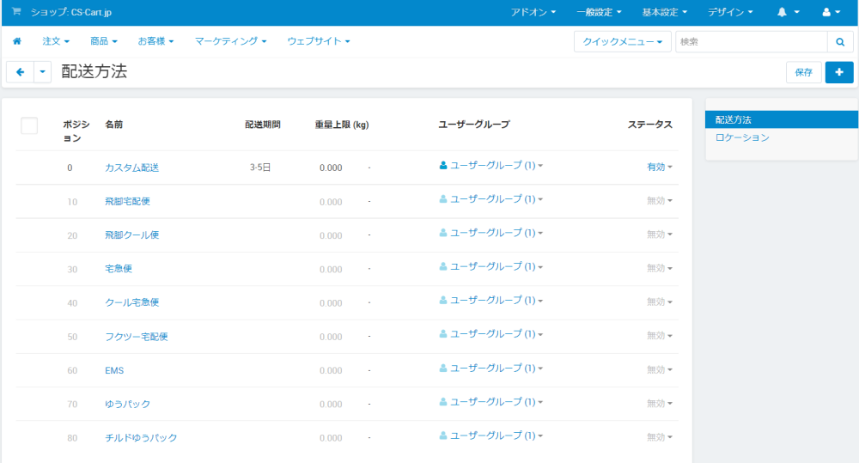Open the user account icon menu
Screen dimensions: 859x463
831,12
